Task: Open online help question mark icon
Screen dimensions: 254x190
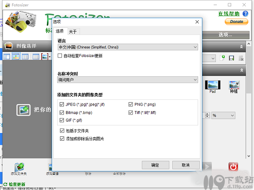Action: (245, 14)
